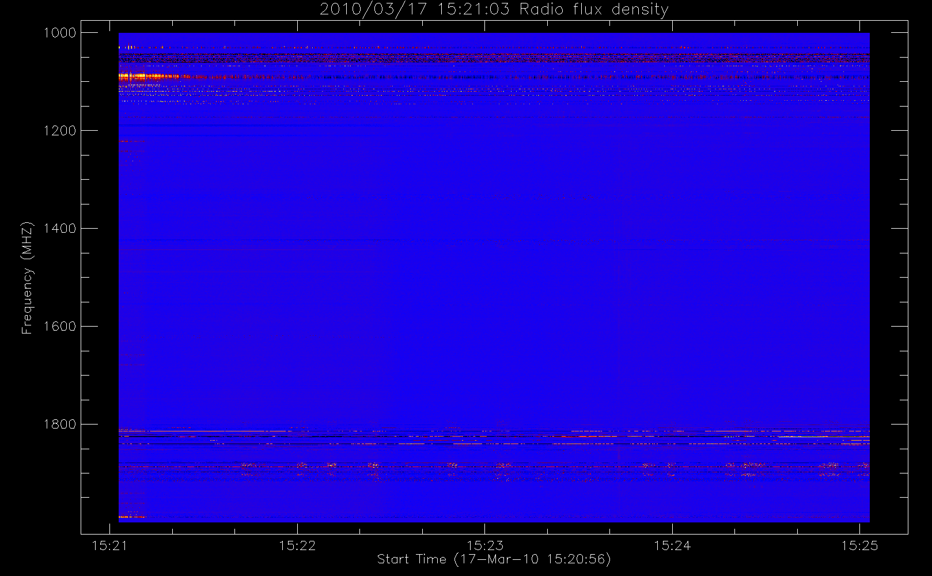Click the 15:22 time tick label
The image size is (932, 576).
(297, 545)
